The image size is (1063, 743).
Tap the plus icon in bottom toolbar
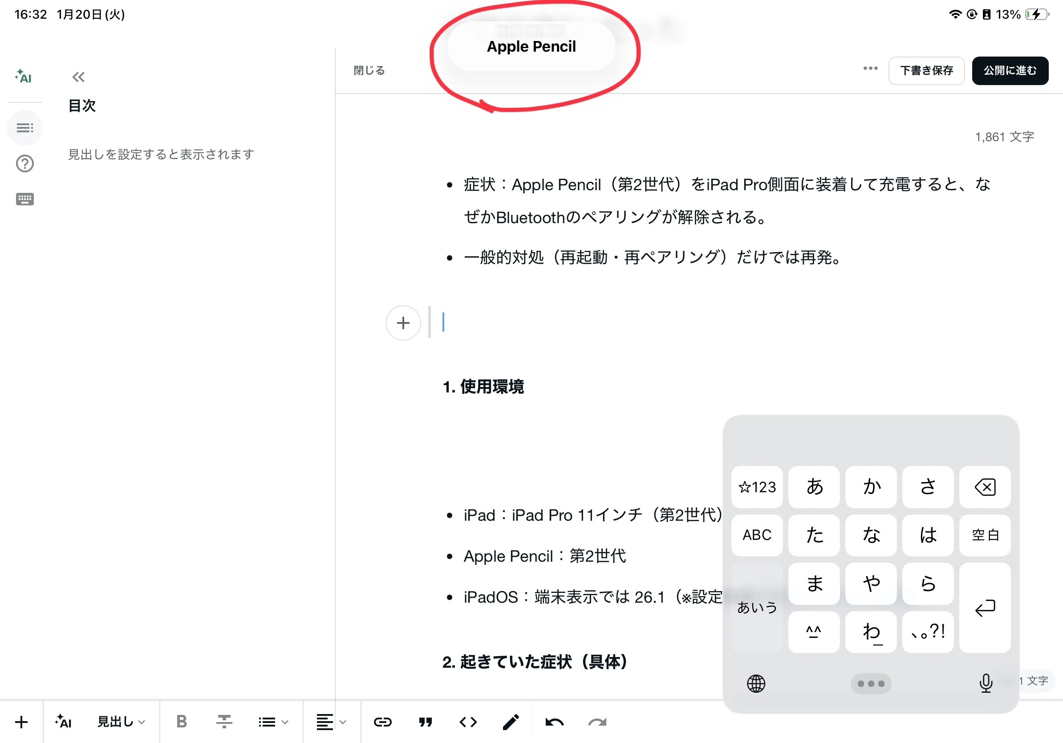(x=21, y=722)
